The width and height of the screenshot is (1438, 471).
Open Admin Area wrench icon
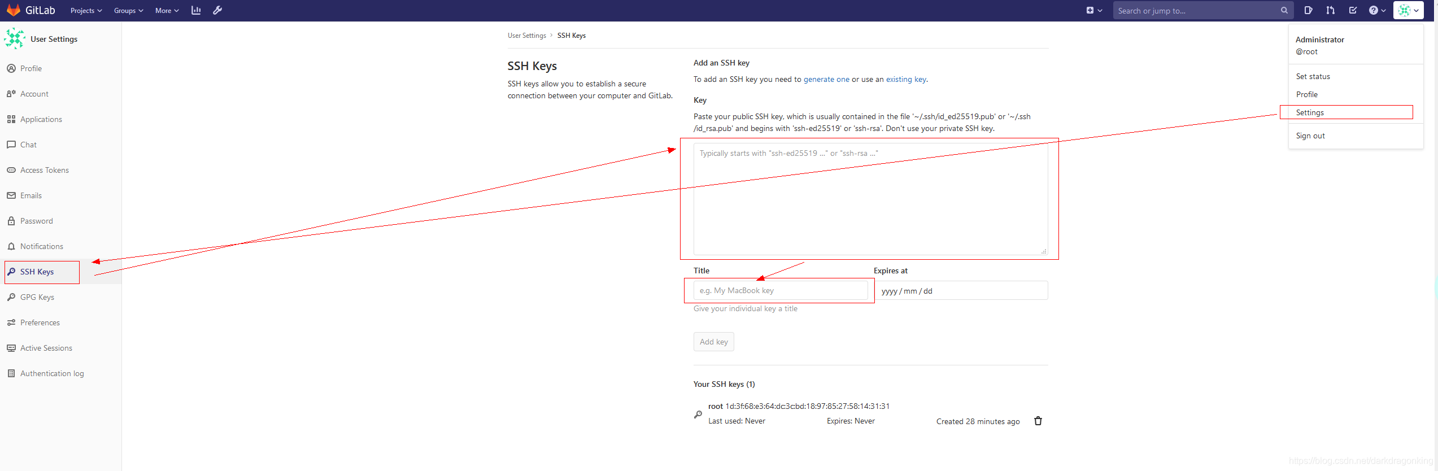(217, 10)
